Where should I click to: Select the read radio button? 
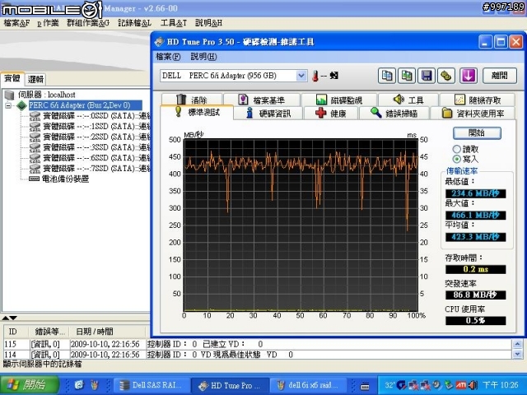click(456, 149)
